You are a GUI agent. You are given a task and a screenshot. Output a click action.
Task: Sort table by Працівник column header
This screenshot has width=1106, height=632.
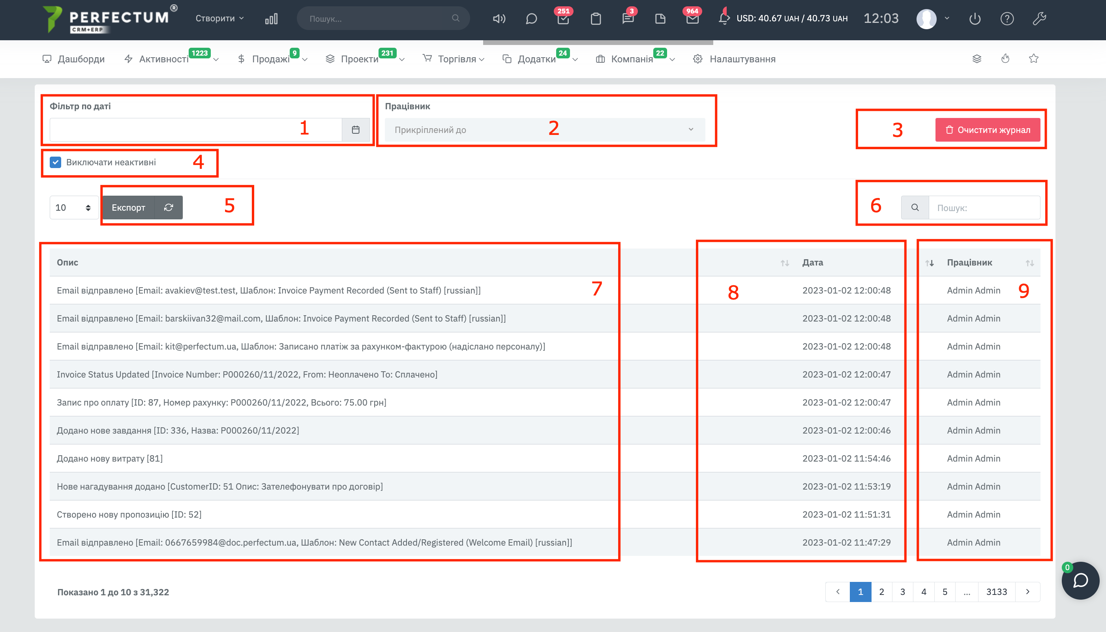pos(969,263)
